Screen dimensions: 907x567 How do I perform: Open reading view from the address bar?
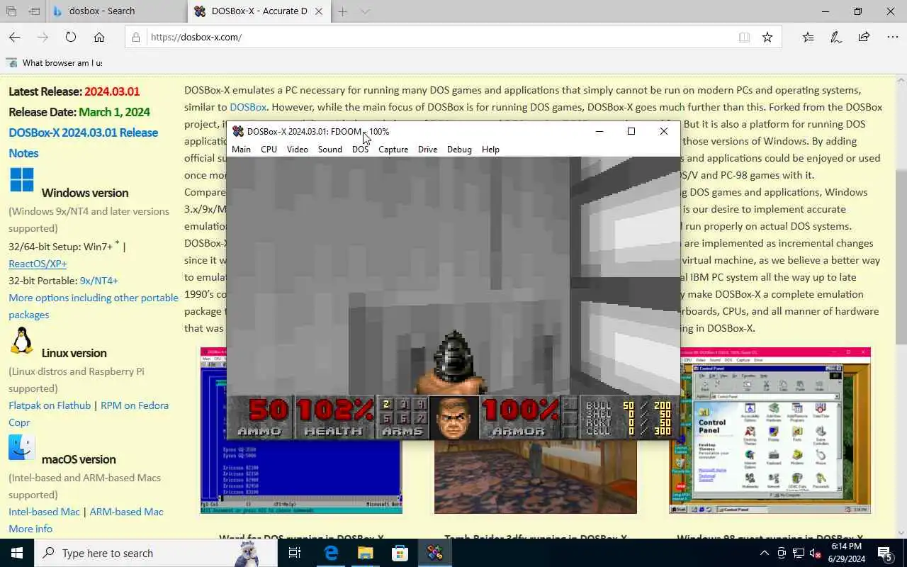pos(744,37)
